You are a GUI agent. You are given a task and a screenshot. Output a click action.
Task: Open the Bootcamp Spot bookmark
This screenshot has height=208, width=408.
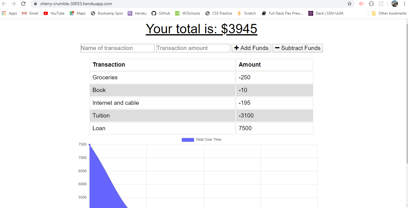pyautogui.click(x=107, y=13)
